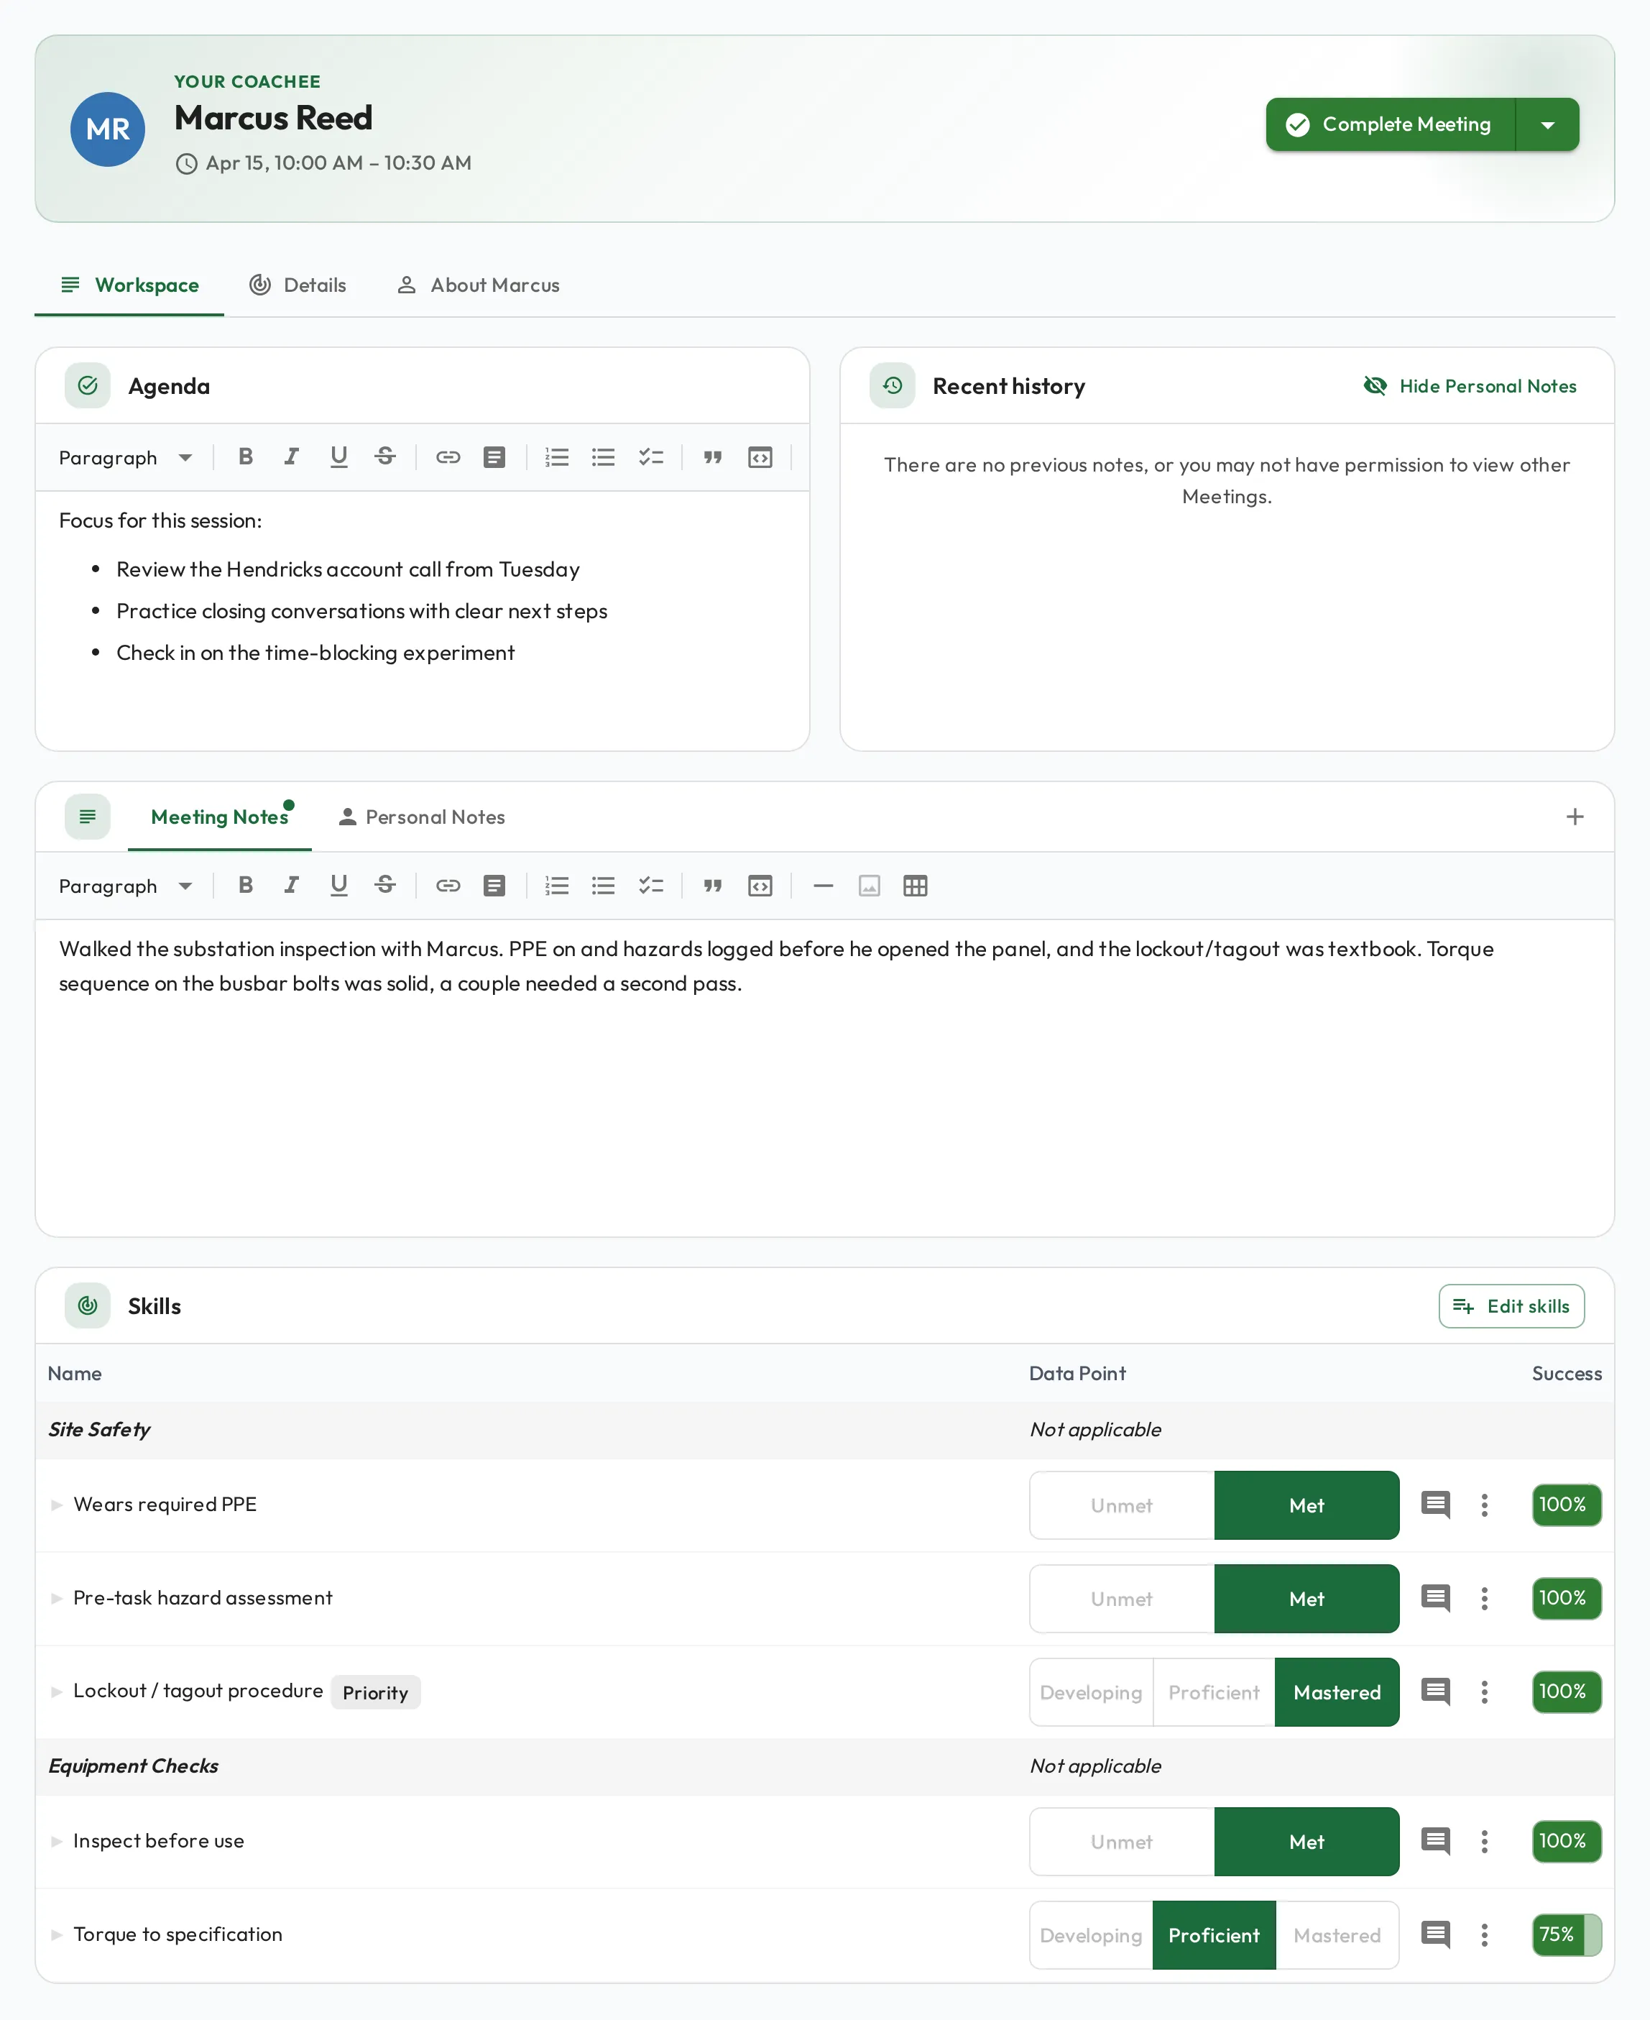Apply italic in the Meeting Notes editor
This screenshot has width=1650, height=2020.
point(292,886)
